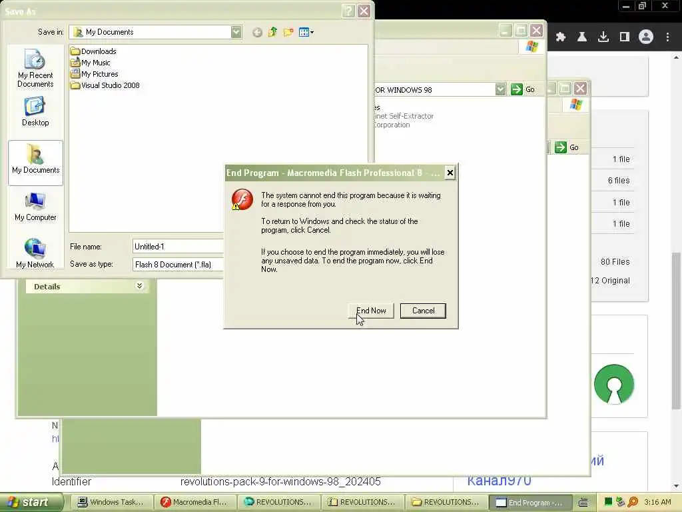Close the End Program dialog

click(450, 173)
